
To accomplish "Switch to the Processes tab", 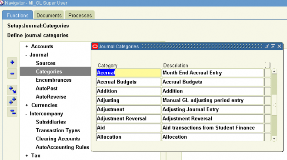I will point(80,15).
